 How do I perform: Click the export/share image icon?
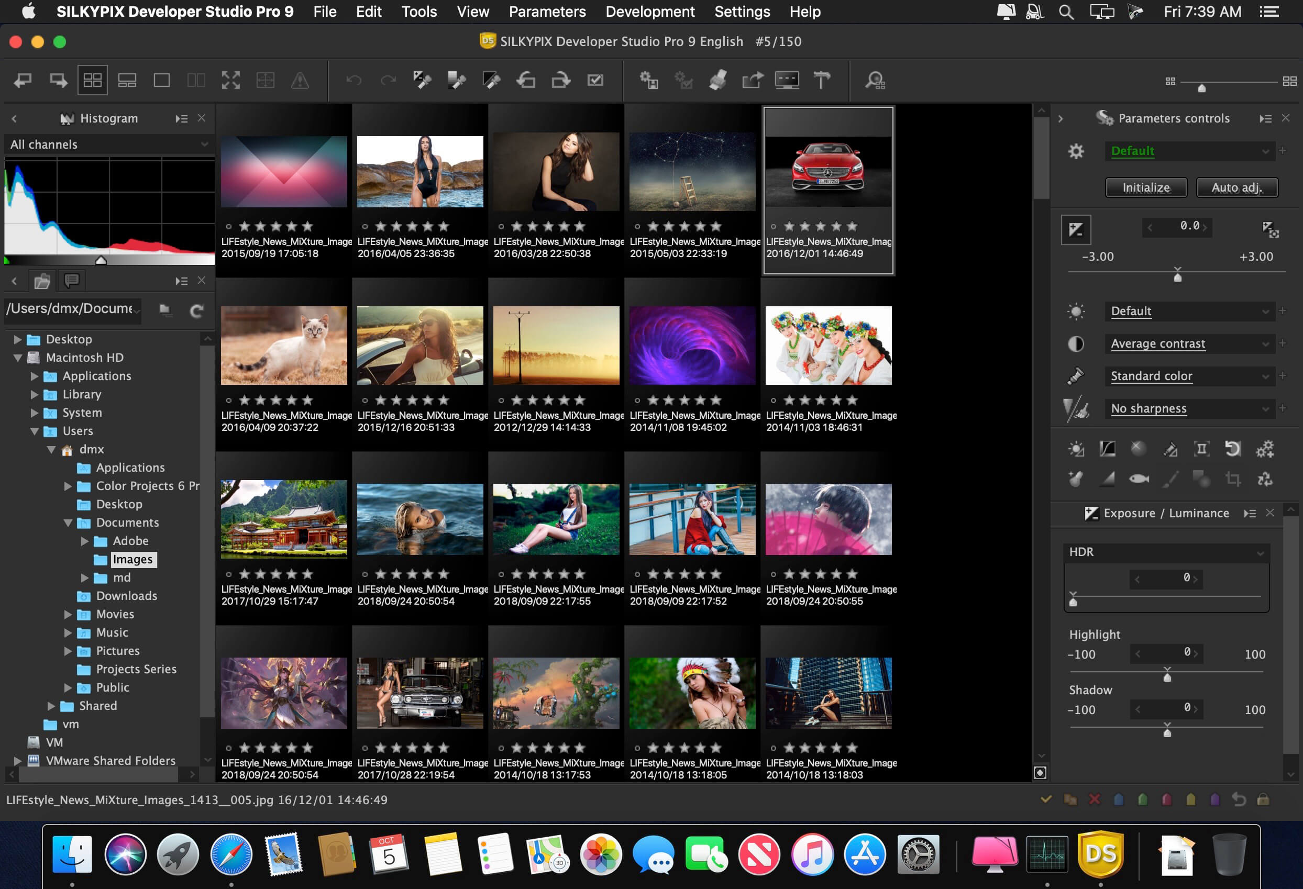pos(755,80)
